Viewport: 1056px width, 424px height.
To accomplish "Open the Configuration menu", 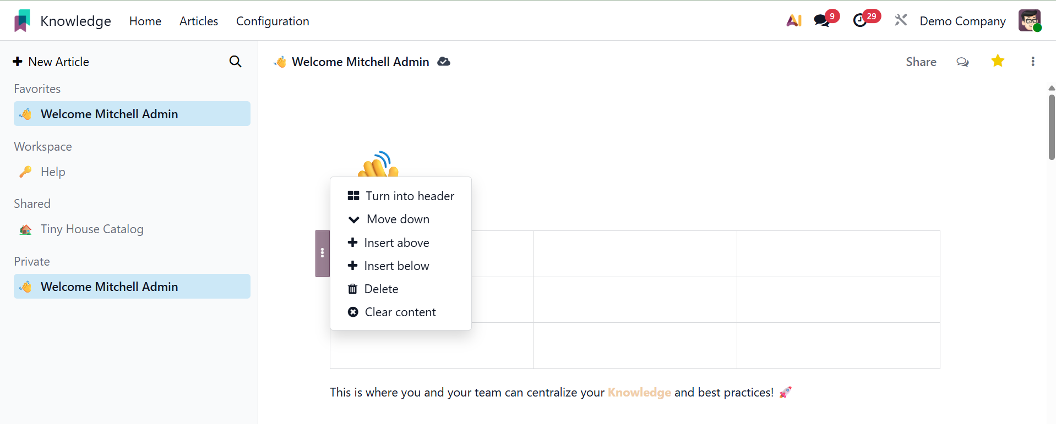I will tap(273, 21).
